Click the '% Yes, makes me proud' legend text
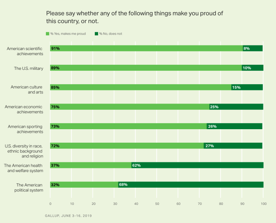The image size is (276, 223). 69,34
